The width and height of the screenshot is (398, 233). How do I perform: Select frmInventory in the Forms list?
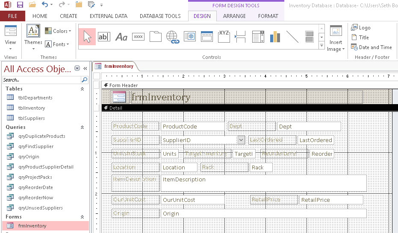(x=46, y=226)
